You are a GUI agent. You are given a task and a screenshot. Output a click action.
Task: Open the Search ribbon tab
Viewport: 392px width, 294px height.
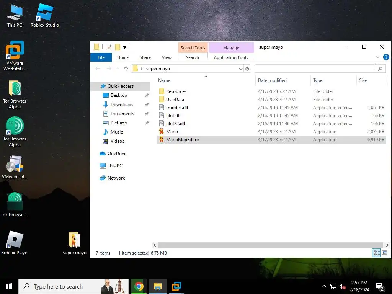click(x=193, y=57)
